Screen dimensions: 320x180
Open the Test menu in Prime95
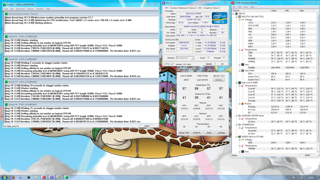(x=6, y=9)
